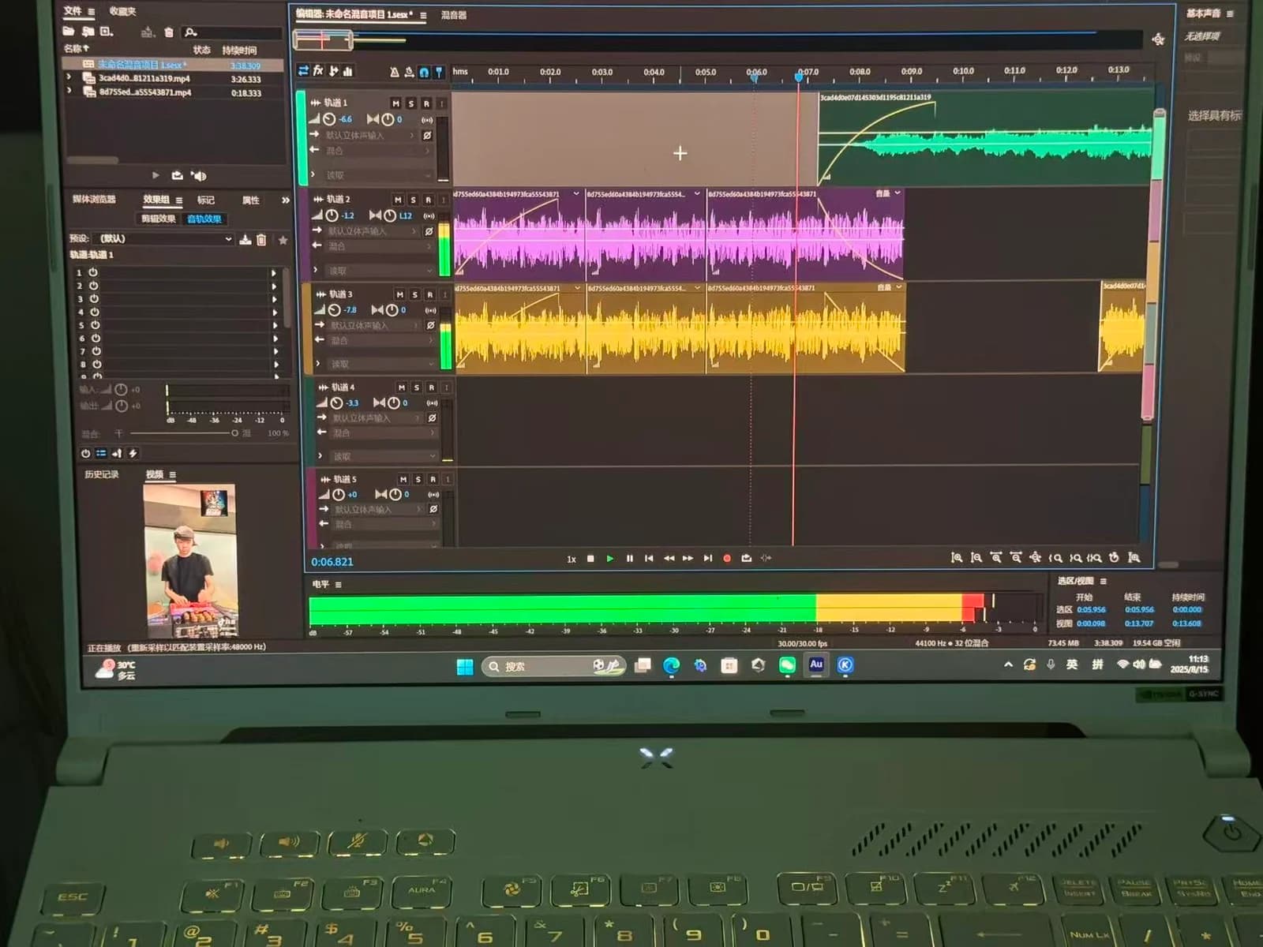Toggle the metronome icon in the editor toolbar
1263x947 pixels.
394,72
